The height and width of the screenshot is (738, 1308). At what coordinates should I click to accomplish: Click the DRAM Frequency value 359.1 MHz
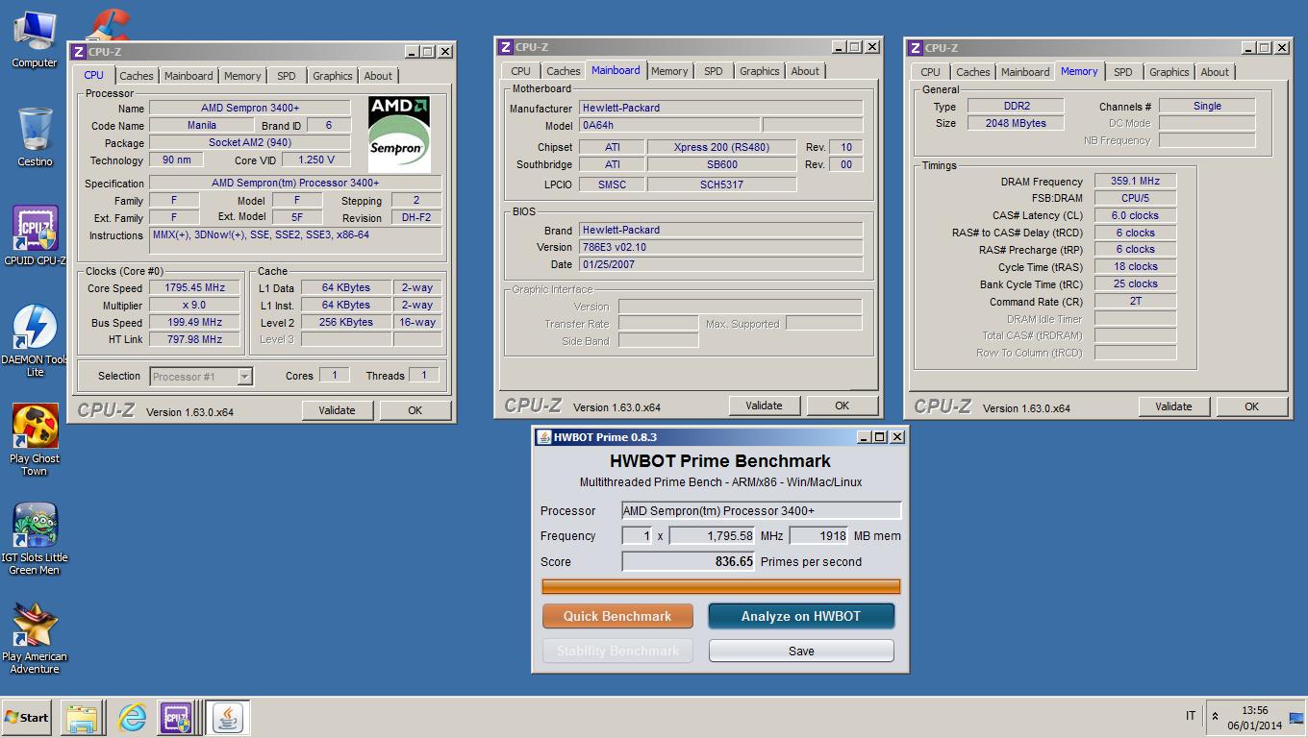pos(1135,182)
